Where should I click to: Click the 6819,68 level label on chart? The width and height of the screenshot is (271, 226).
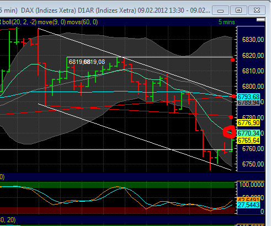(x=79, y=62)
